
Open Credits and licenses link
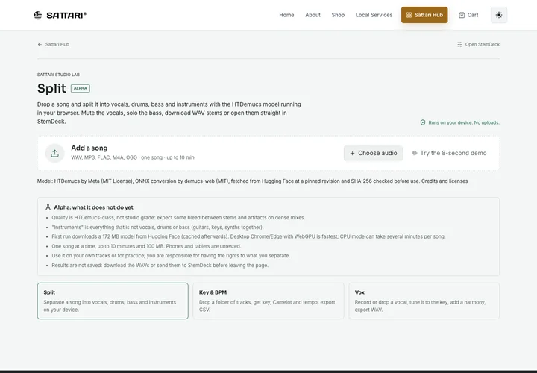pyautogui.click(x=445, y=181)
